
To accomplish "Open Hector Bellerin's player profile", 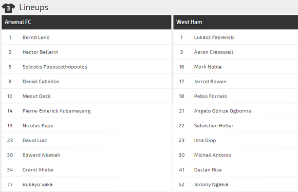I will (40, 52).
